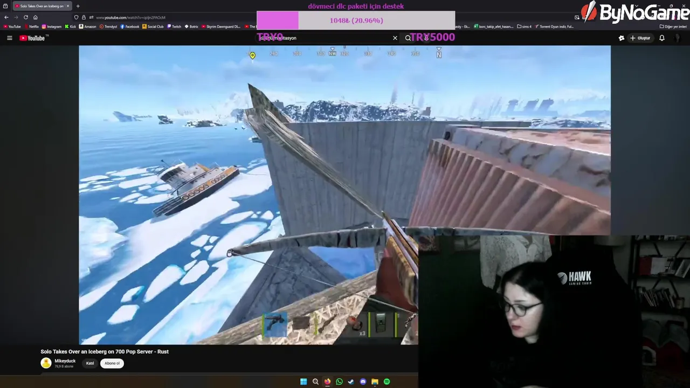Open Discord from the taskbar
The height and width of the screenshot is (388, 690).
tap(363, 382)
